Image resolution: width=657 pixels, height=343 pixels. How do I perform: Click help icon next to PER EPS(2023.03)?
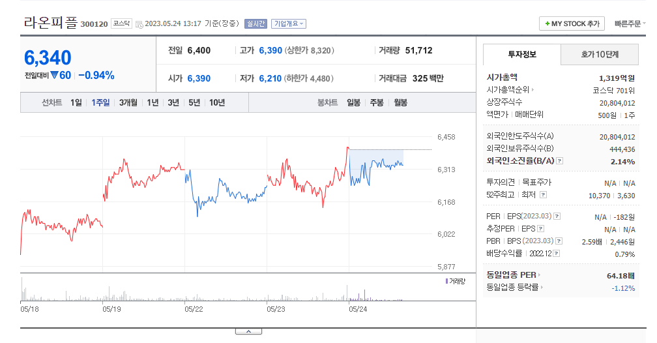pos(557,216)
